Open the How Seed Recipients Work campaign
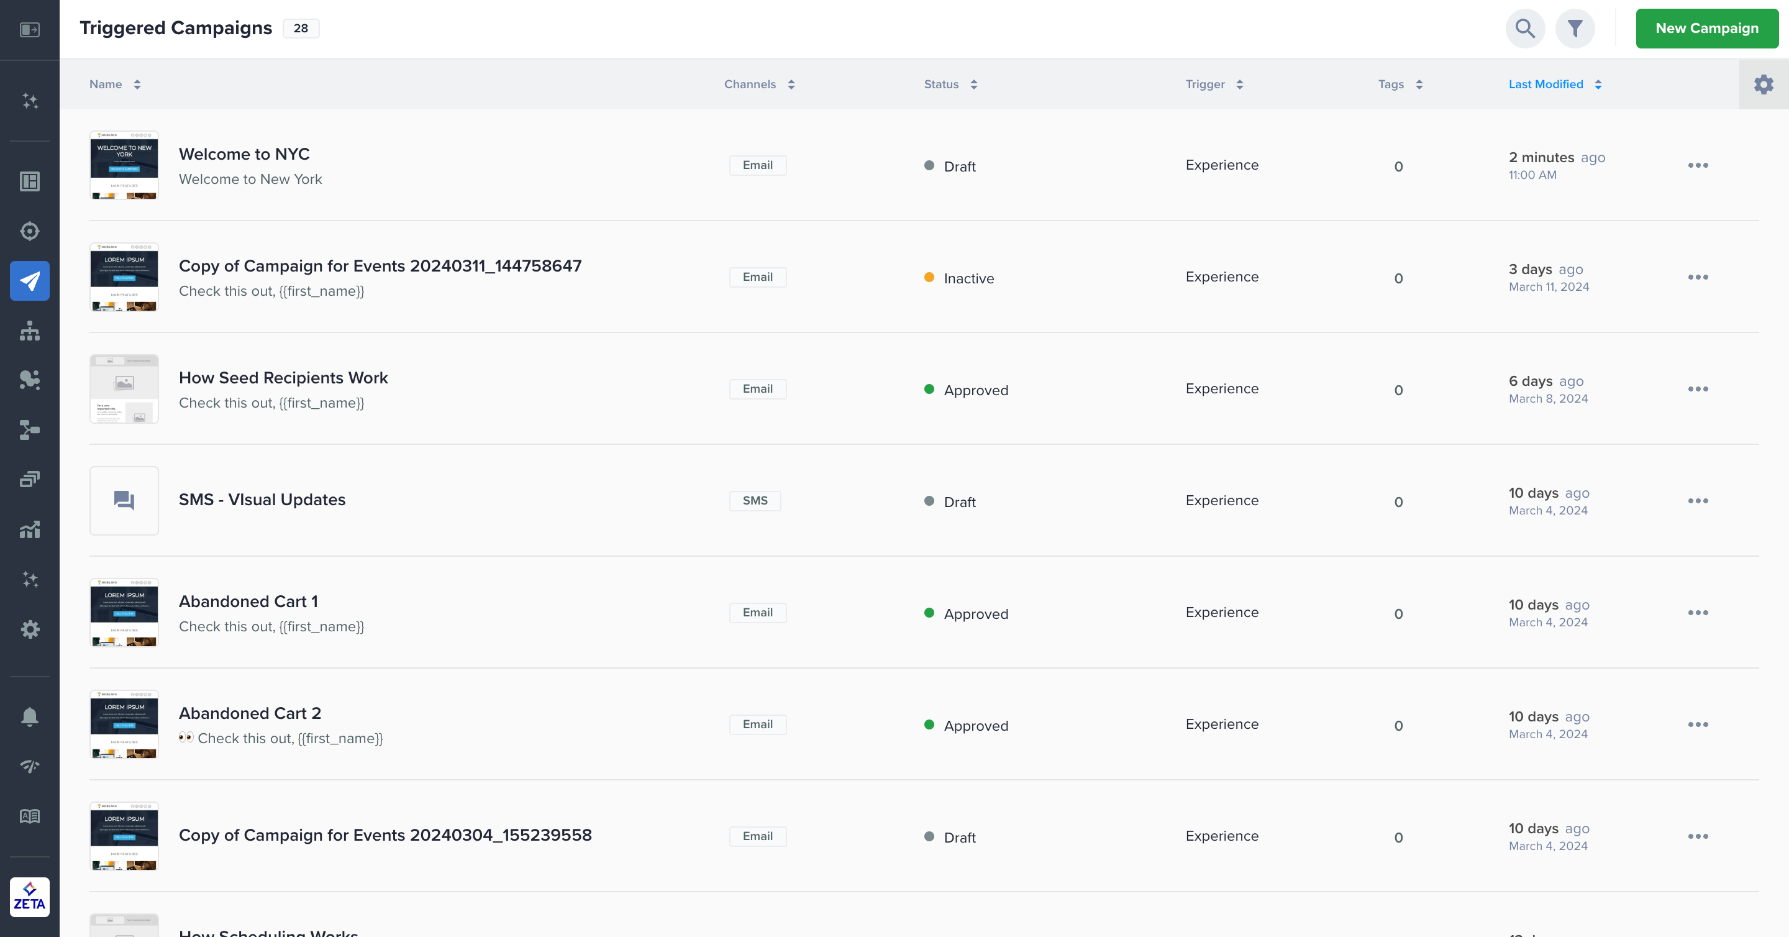This screenshot has height=937, width=1789. click(283, 378)
